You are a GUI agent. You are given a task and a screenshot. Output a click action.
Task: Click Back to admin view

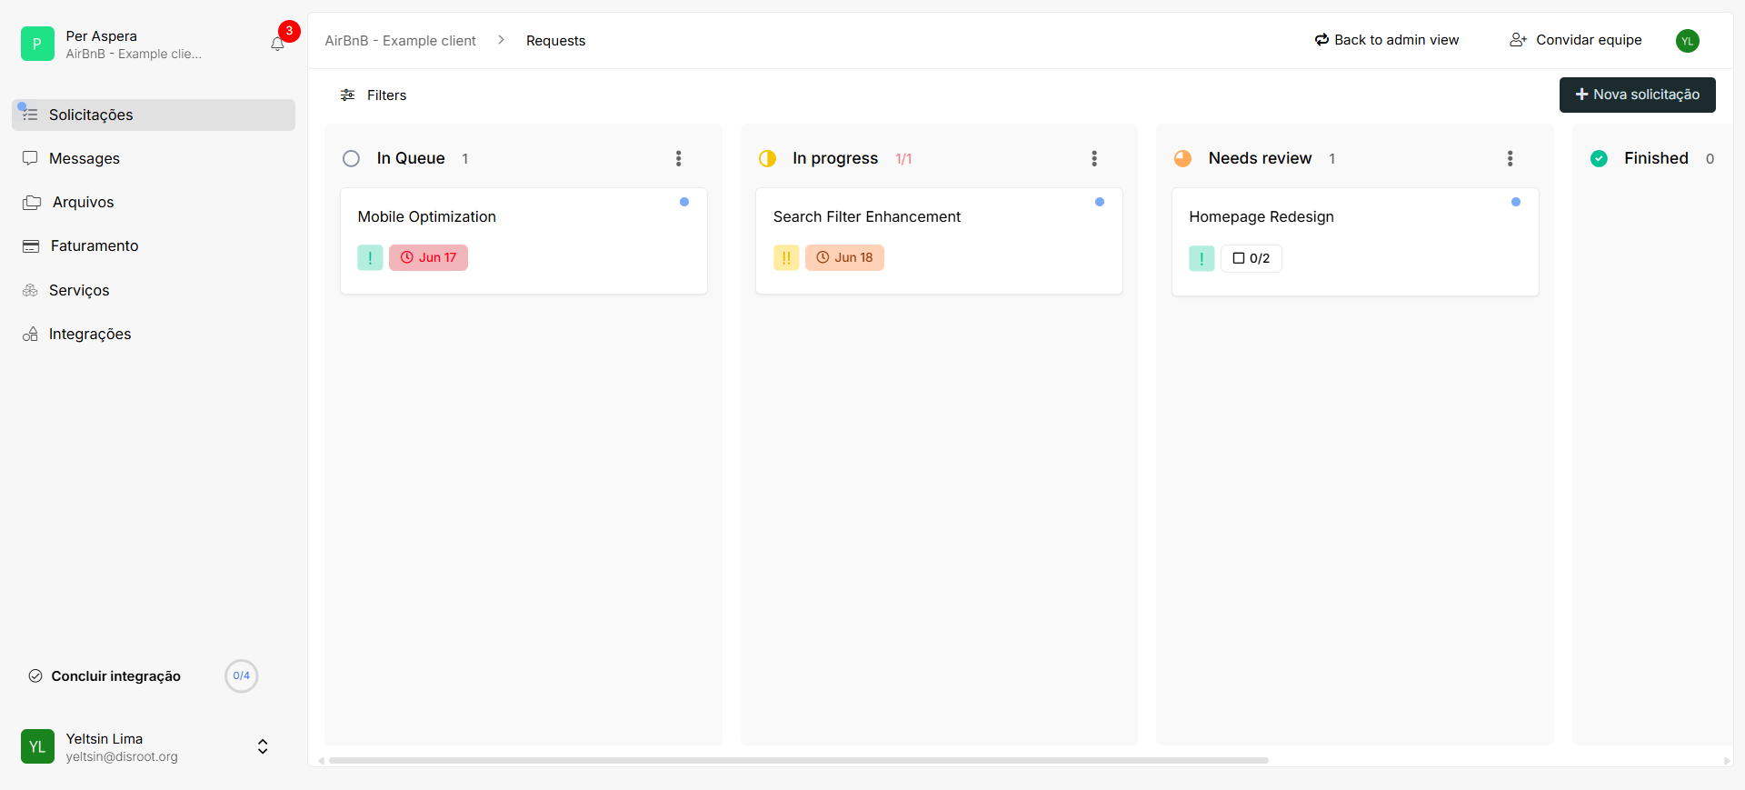[1387, 40]
